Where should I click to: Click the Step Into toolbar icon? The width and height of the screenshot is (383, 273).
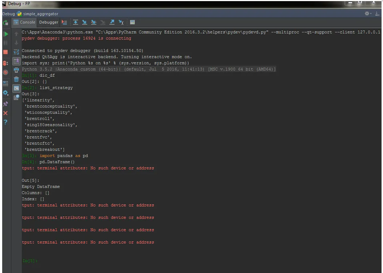[85, 22]
